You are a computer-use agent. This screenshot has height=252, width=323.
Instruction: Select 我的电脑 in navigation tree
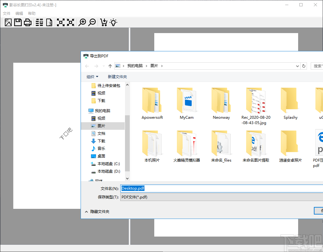[x=99, y=111]
